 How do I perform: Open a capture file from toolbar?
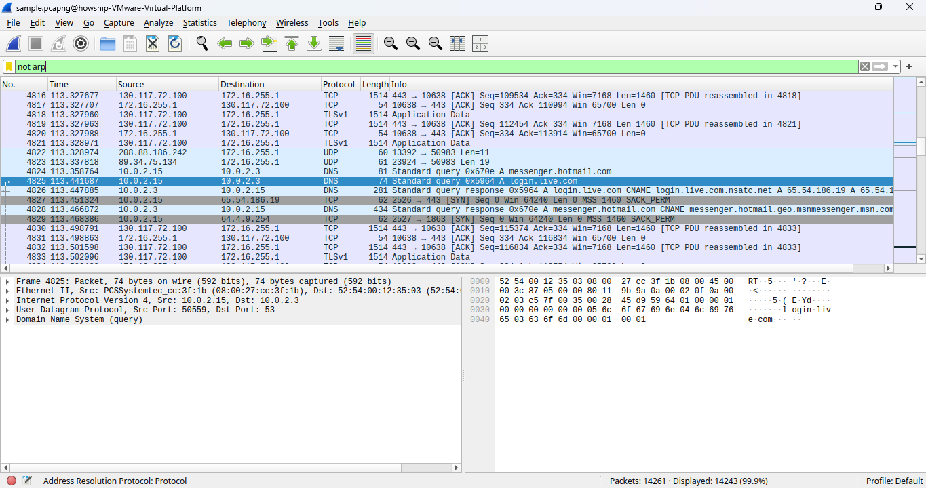(x=108, y=43)
